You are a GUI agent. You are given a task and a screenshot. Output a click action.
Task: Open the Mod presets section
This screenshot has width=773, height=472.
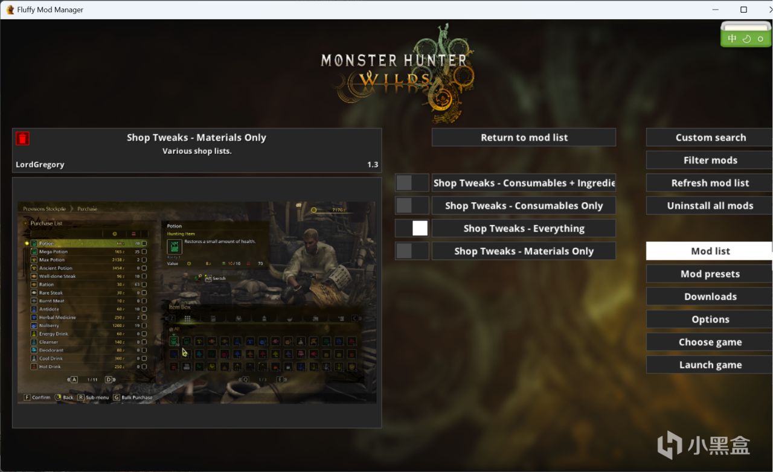710,274
